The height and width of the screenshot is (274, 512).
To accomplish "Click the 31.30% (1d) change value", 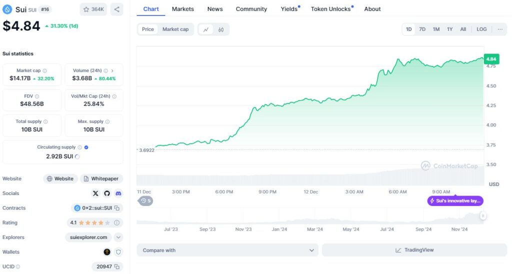I will [62, 26].
